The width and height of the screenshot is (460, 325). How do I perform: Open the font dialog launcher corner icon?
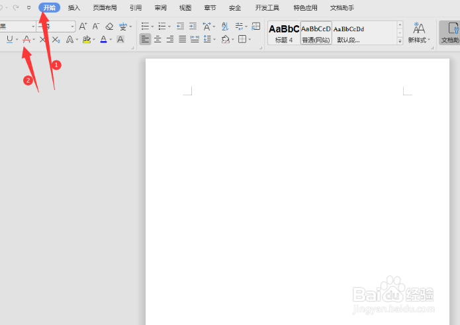(132, 48)
